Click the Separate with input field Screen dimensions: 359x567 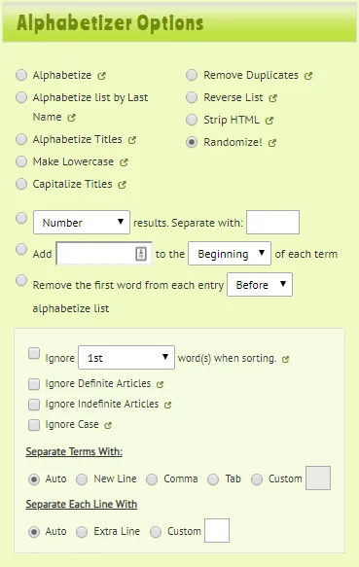pyautogui.click(x=272, y=223)
